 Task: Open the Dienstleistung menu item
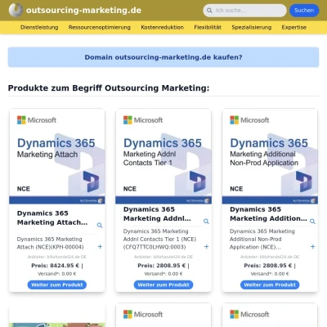click(x=39, y=27)
